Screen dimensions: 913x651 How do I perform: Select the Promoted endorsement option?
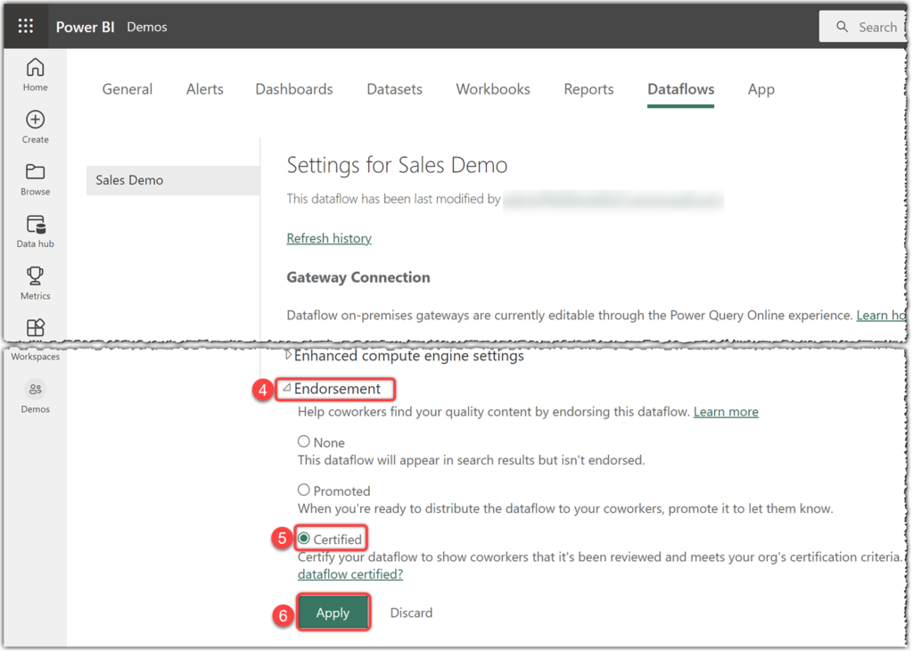tap(304, 490)
